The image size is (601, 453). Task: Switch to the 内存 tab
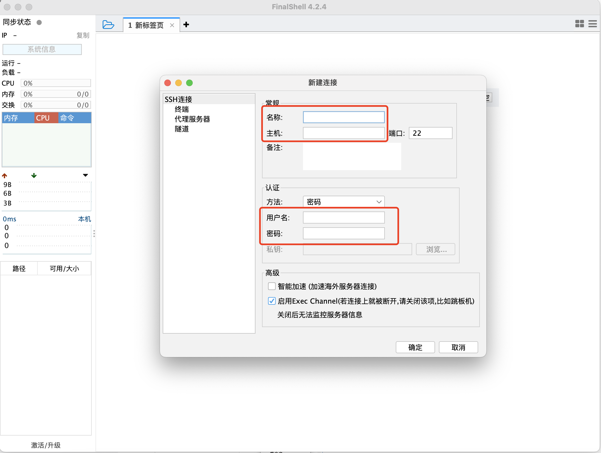coord(18,118)
